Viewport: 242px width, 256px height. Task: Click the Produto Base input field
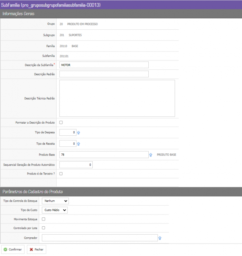[x=104, y=155]
